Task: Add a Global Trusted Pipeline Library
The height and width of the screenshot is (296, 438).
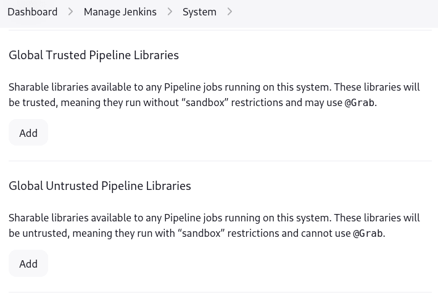Action: click(28, 133)
